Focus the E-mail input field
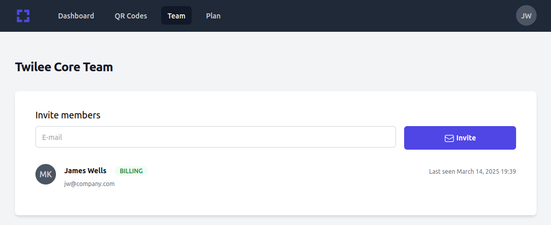 point(215,137)
